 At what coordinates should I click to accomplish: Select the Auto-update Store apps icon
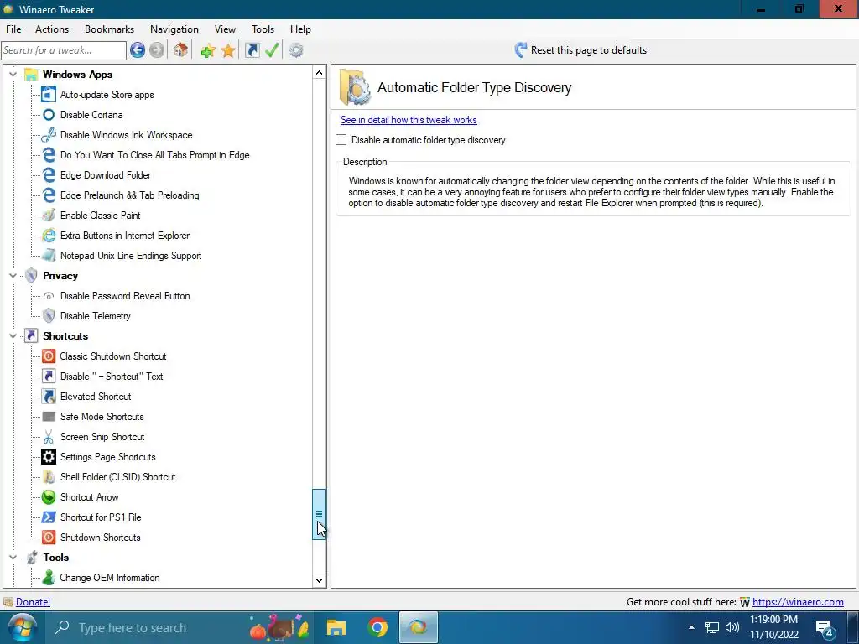[49, 95]
